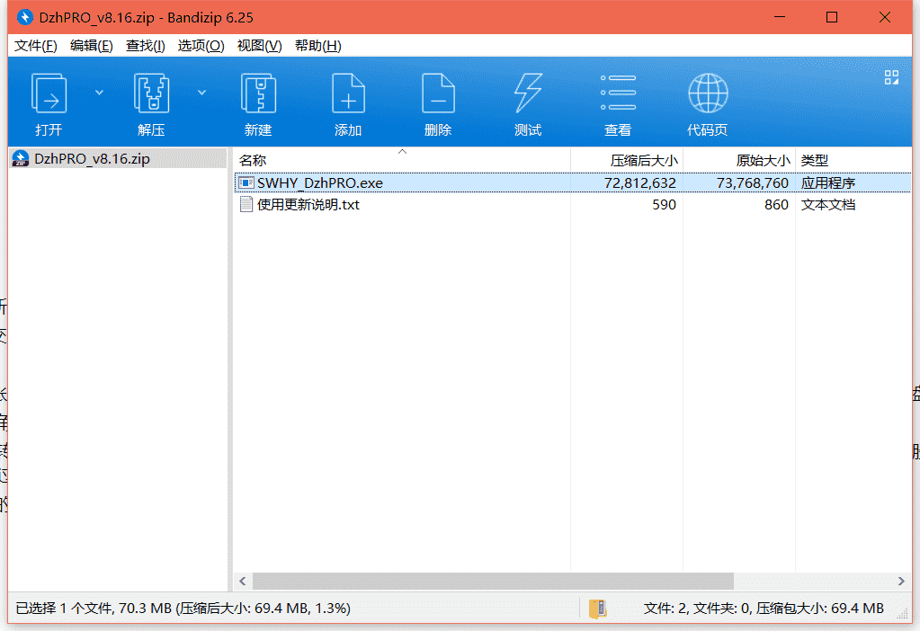Maximize the Bandizip window
Image resolution: width=920 pixels, height=631 pixels.
tap(831, 17)
